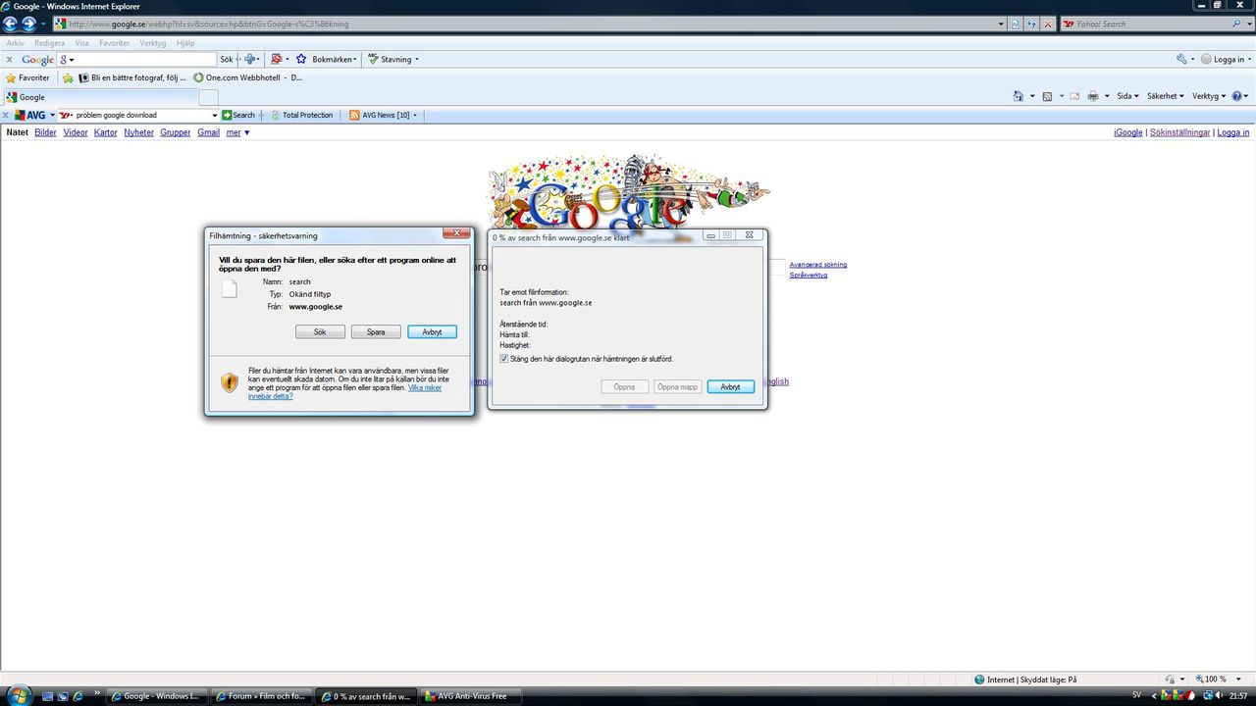Click the Bilder link on Google page

coord(45,132)
